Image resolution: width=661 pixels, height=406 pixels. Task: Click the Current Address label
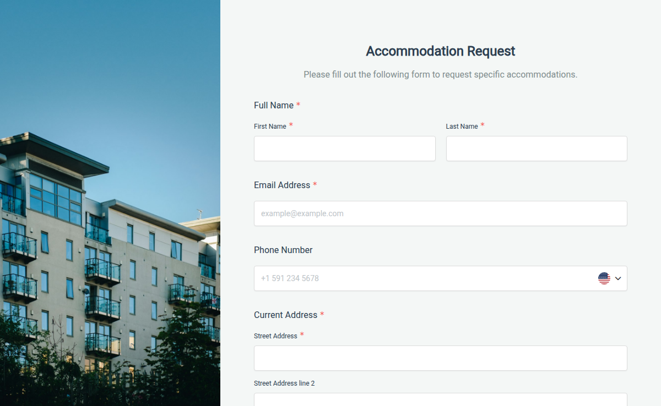285,315
